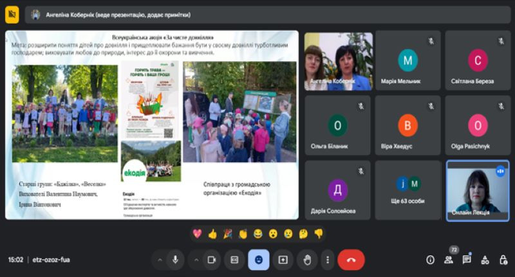Viewport: 515px width, 277px height.
Task: Click the shared presentation slide
Action: point(152,125)
